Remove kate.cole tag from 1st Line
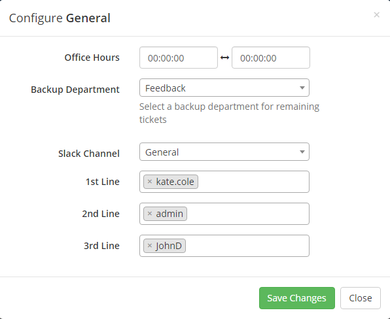Viewport: 390px width, 319px height. click(x=150, y=182)
